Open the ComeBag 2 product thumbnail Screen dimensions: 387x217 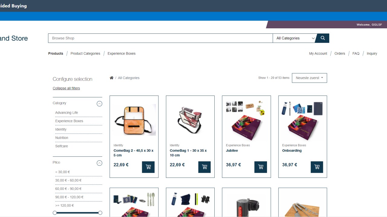click(x=134, y=120)
